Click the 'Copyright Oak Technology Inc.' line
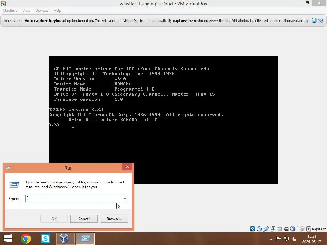Screen dimensions: 327x245 (114, 74)
